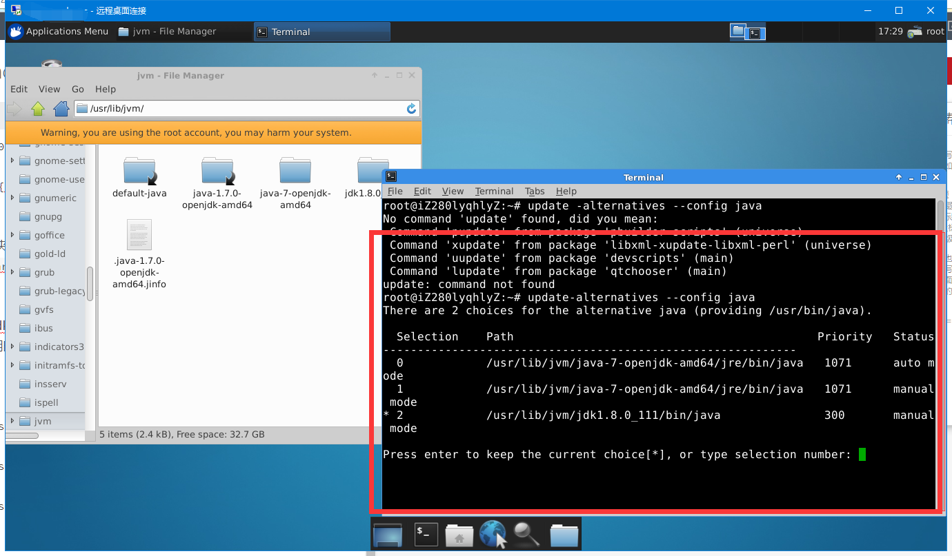Expand the gnome-sett tree folder

point(12,161)
